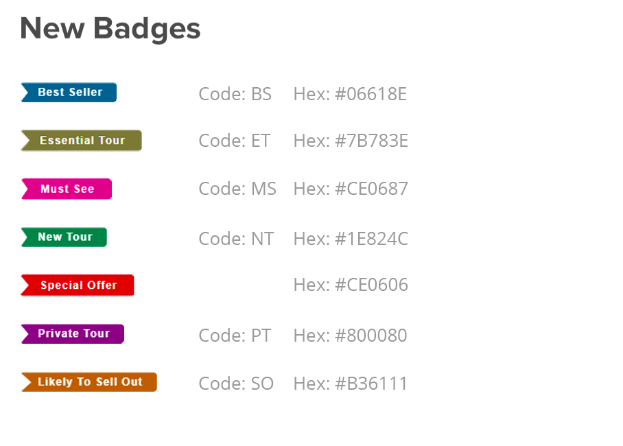
Task: Select the olive Essential Tour badge
Action: click(81, 141)
